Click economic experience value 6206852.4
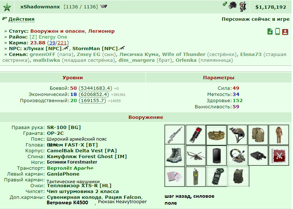The width and height of the screenshot is (293, 209). [x=94, y=95]
